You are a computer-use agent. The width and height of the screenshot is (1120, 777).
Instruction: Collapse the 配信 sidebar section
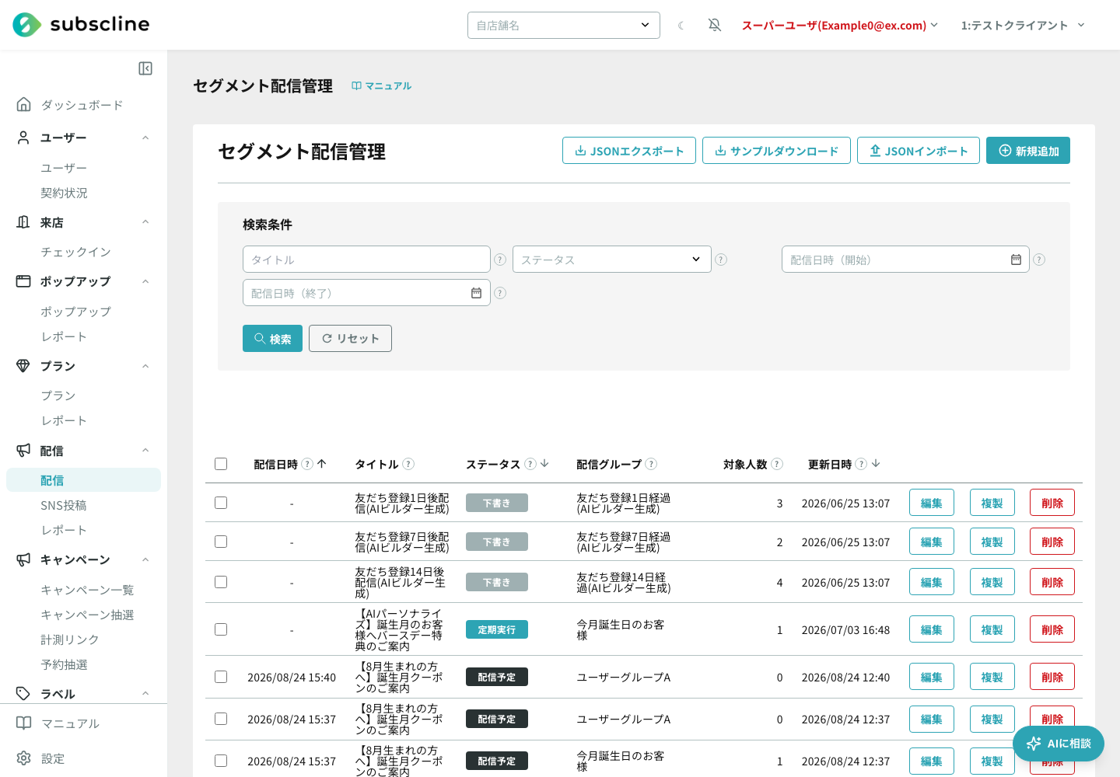145,451
